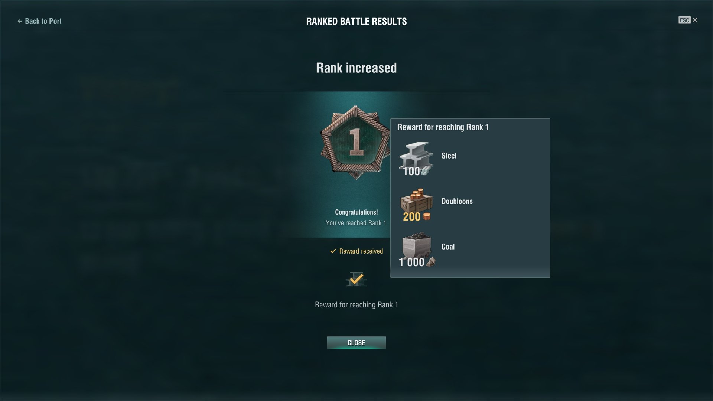Screen dimensions: 713x401
Task: Click the small steel bar currency icon
Action: (426, 171)
